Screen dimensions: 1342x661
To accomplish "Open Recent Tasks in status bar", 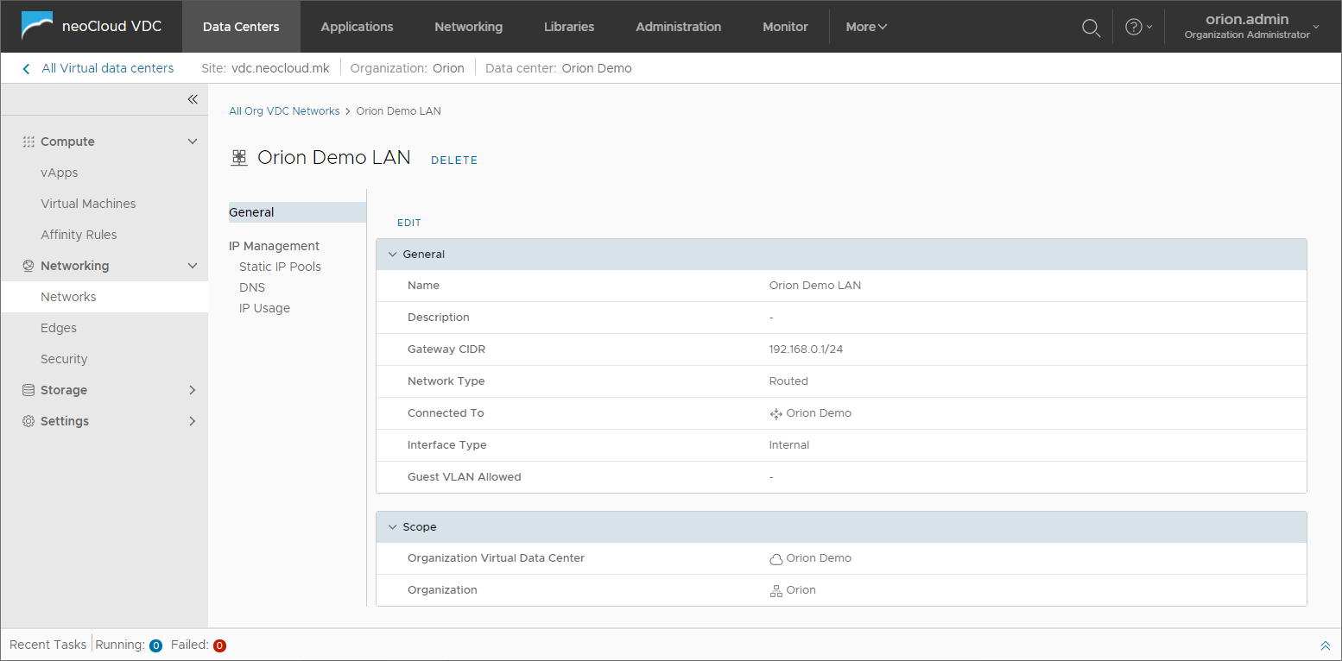I will [48, 645].
